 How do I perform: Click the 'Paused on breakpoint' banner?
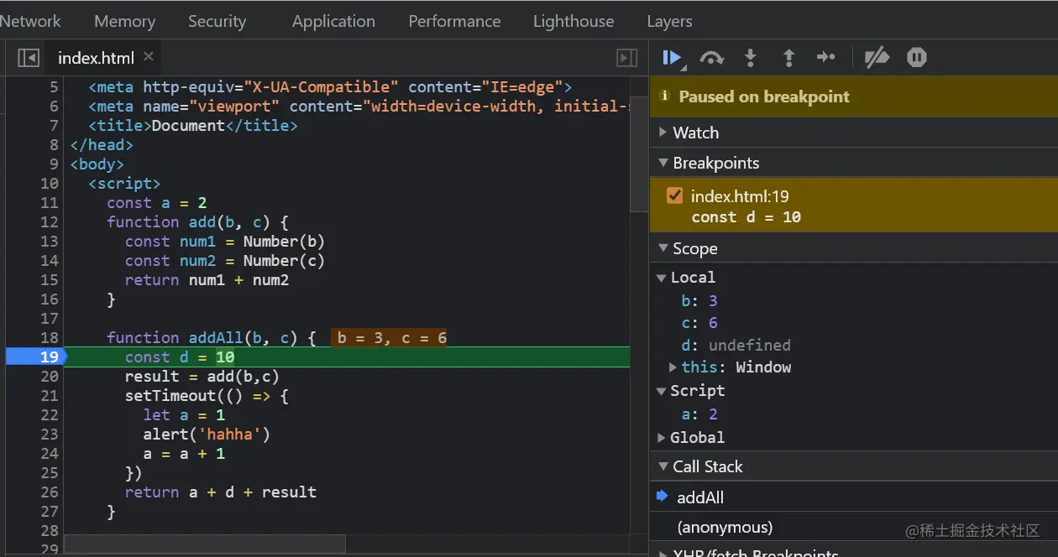click(854, 96)
